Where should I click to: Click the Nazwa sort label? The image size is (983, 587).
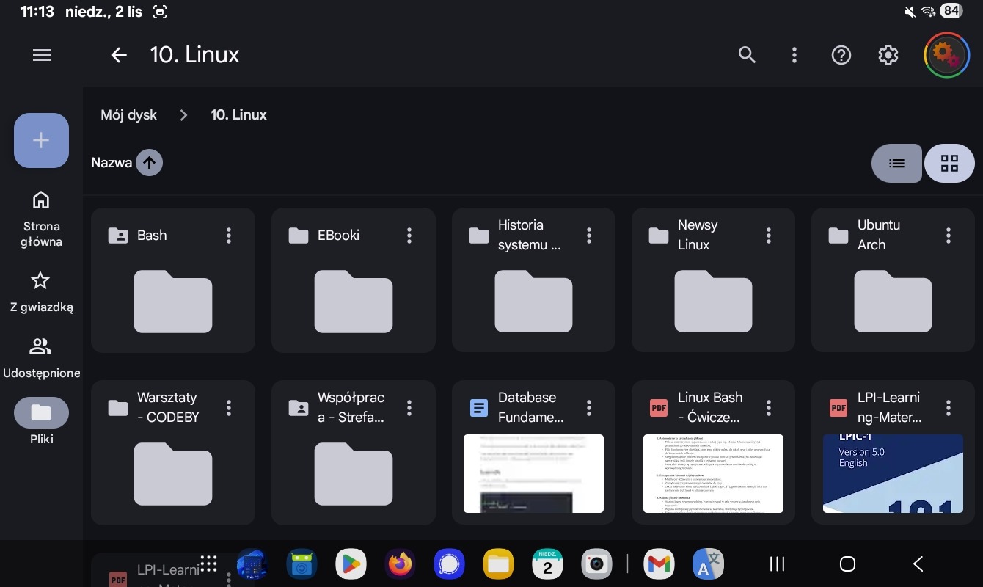point(112,163)
